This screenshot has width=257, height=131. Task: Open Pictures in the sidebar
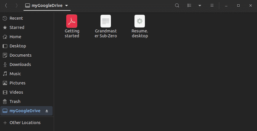tap(27, 83)
